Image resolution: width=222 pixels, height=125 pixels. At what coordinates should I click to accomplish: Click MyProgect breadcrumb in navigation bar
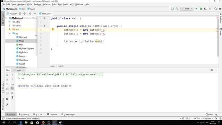point(10,9)
